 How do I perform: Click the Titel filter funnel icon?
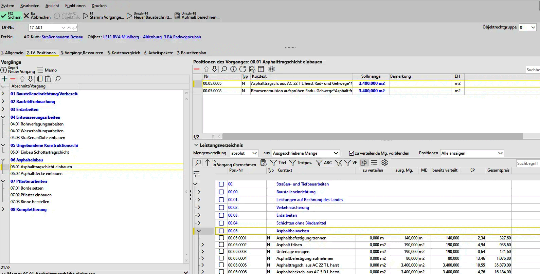click(x=274, y=163)
